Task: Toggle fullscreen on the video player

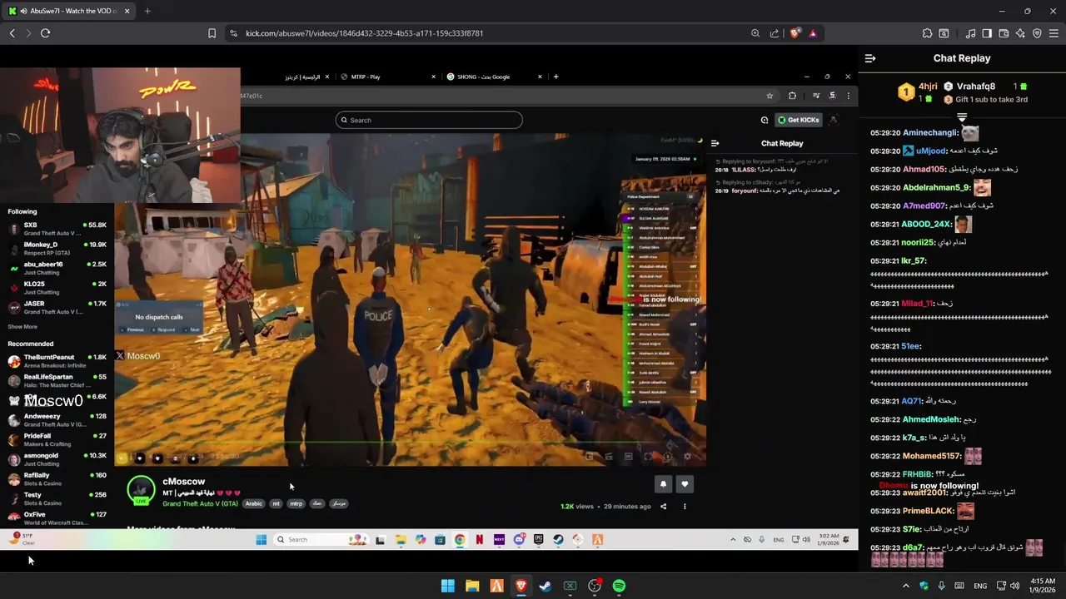Action: pos(648,456)
